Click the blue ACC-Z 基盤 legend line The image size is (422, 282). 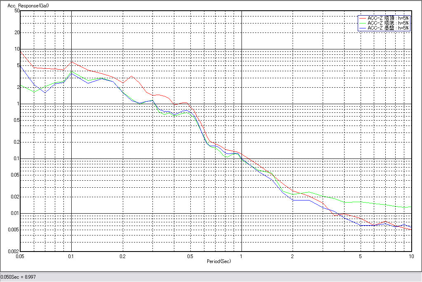pos(362,28)
